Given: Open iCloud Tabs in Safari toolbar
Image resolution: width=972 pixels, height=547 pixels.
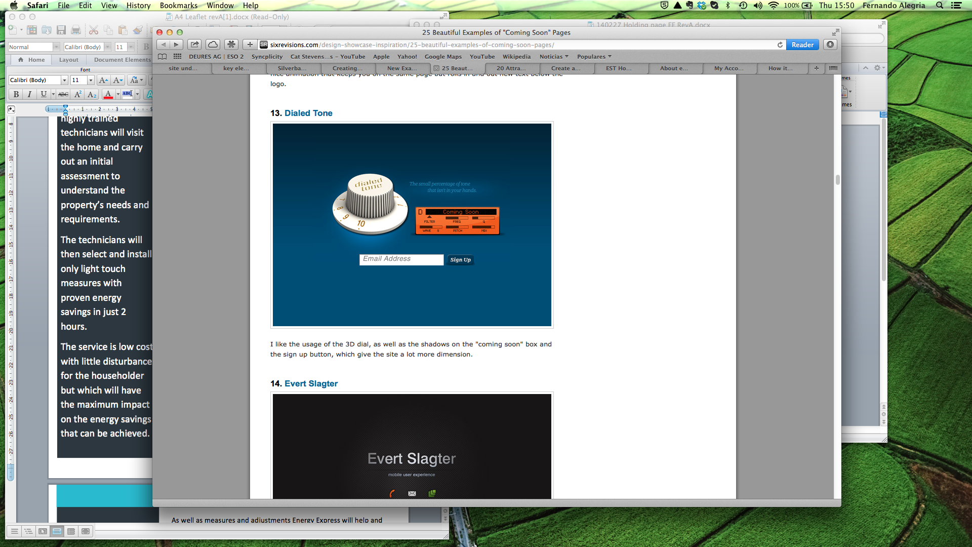Looking at the screenshot, I should 213,45.
